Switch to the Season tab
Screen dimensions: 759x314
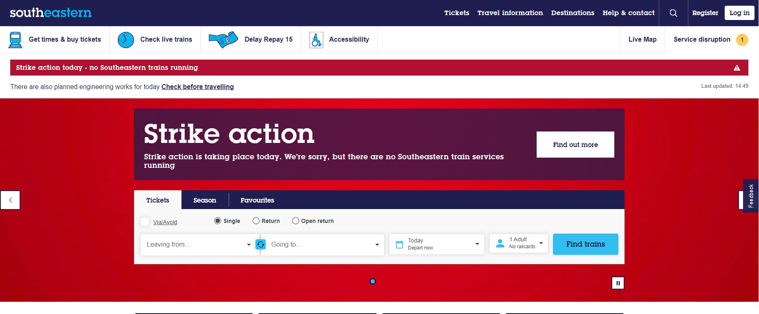click(x=205, y=200)
